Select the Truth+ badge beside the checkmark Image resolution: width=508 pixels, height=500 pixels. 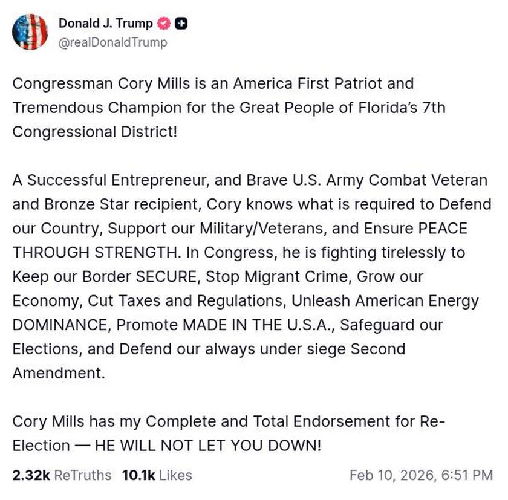click(x=180, y=24)
